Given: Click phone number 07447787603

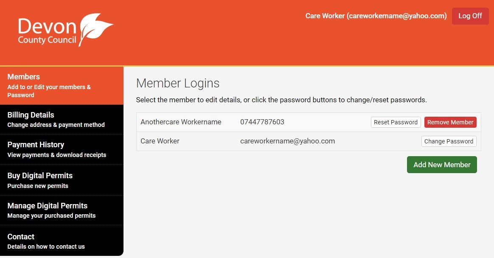Looking at the screenshot, I should coord(262,122).
